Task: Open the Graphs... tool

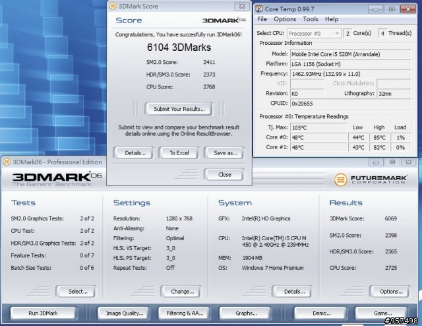Action: (x=245, y=313)
